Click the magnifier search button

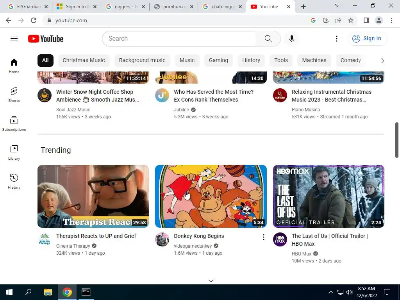268,39
